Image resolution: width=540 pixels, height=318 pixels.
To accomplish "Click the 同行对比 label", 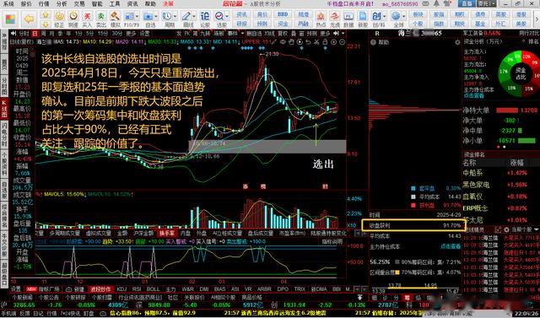I will 528,33.
